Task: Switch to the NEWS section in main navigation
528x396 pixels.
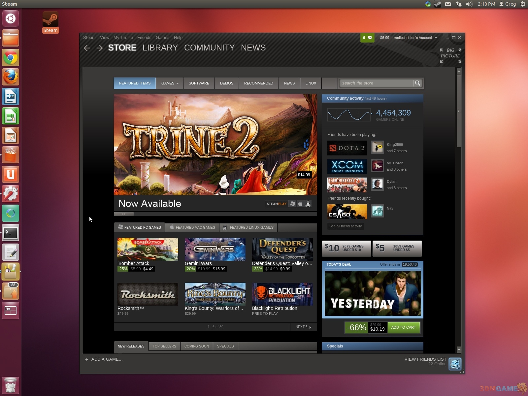Action: (x=253, y=48)
